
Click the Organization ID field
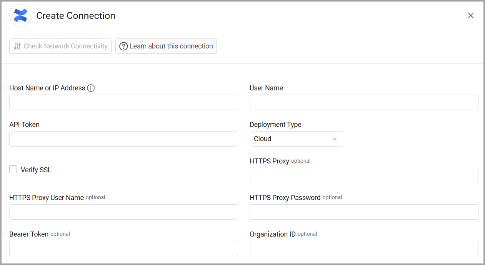(364, 248)
